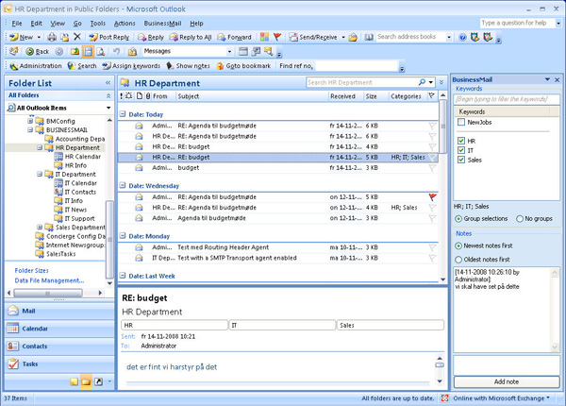This screenshot has width=566, height=406.
Task: Select Newest notes first
Action: click(x=458, y=245)
